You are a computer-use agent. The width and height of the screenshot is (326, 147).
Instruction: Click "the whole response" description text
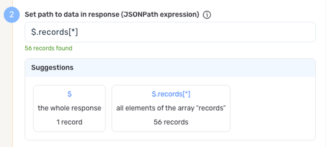coord(69,108)
